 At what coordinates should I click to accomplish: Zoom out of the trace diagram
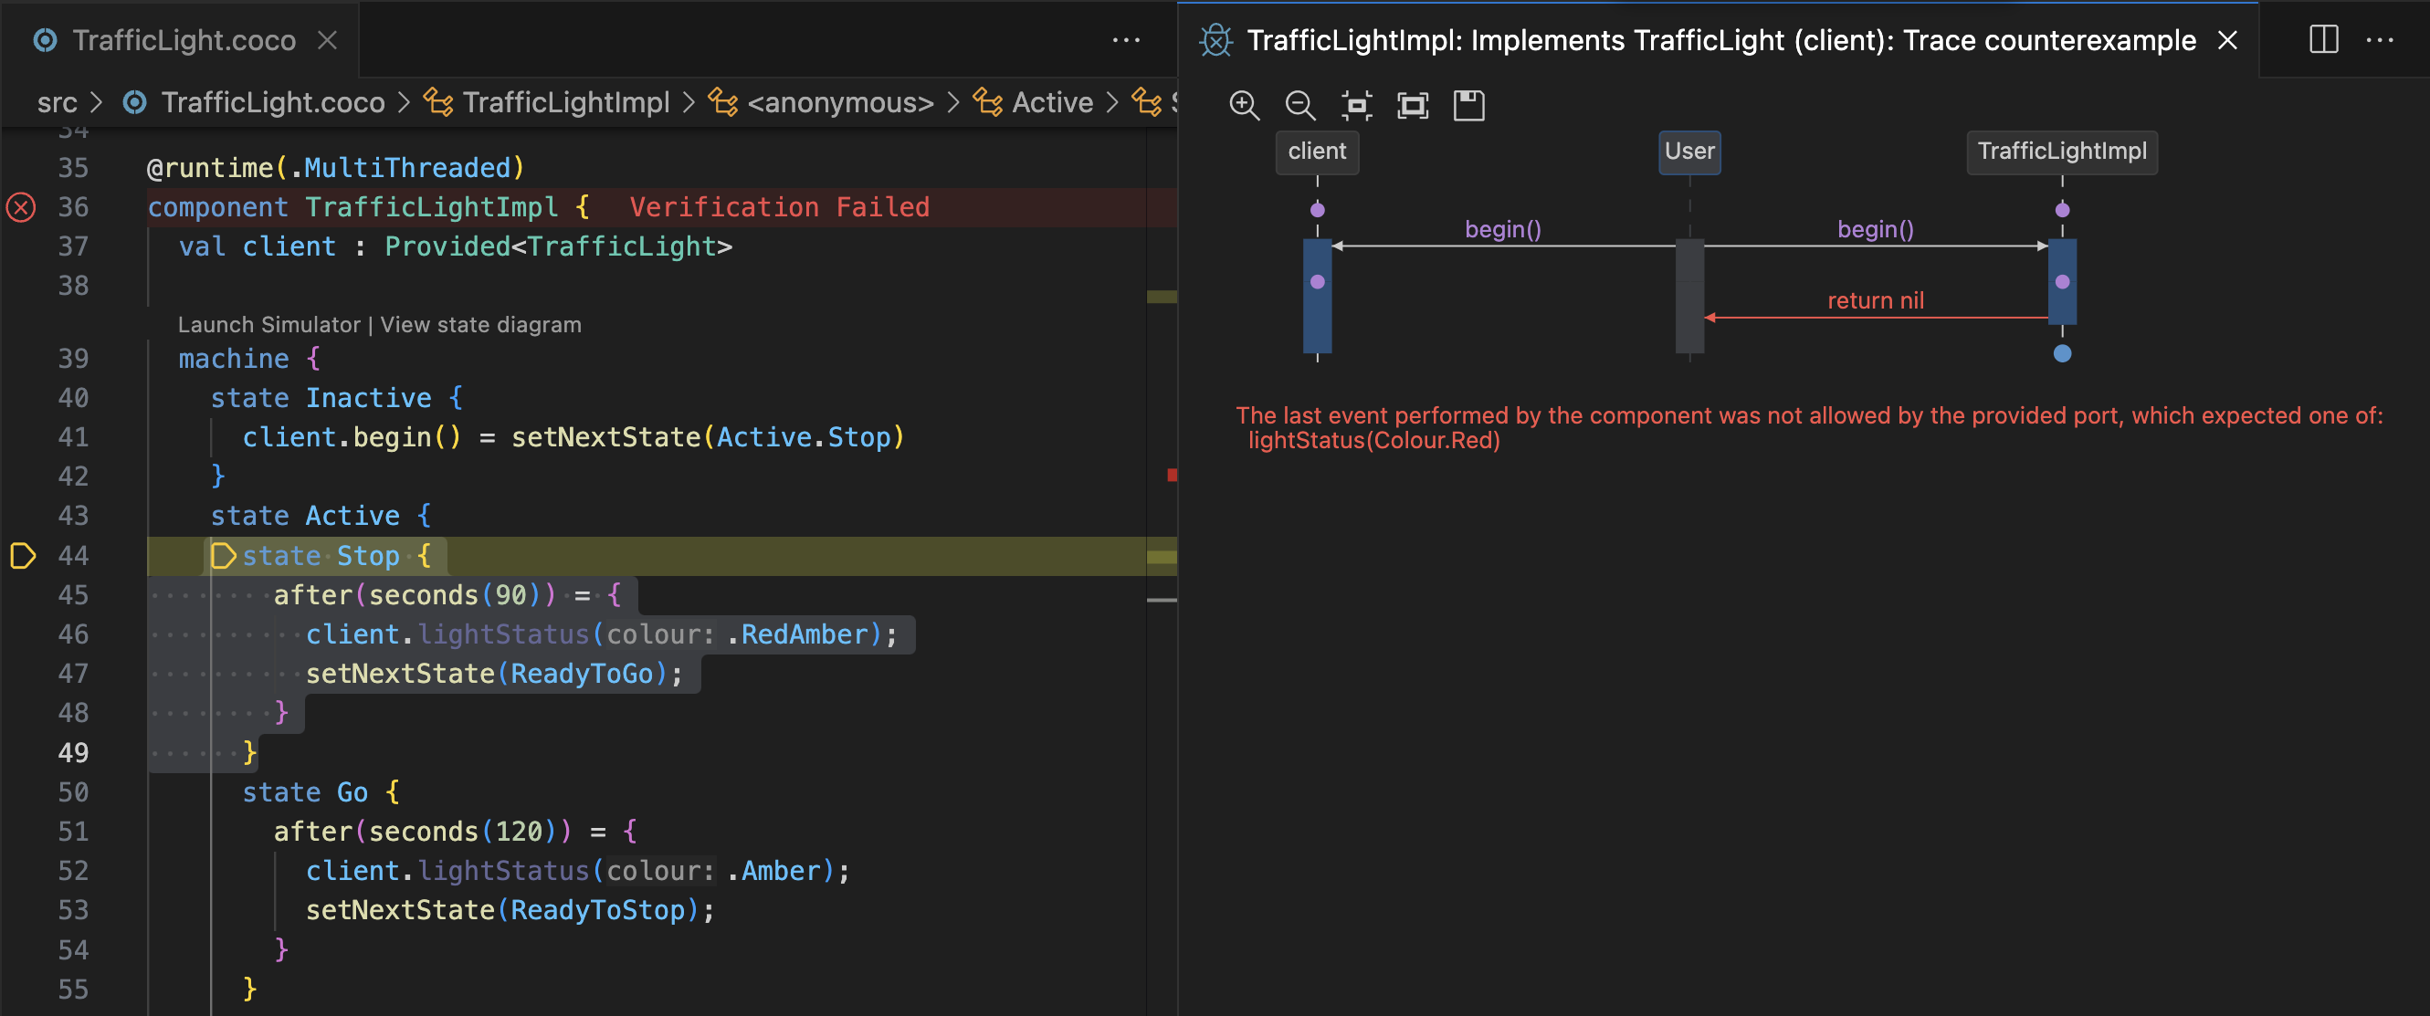pyautogui.click(x=1299, y=105)
